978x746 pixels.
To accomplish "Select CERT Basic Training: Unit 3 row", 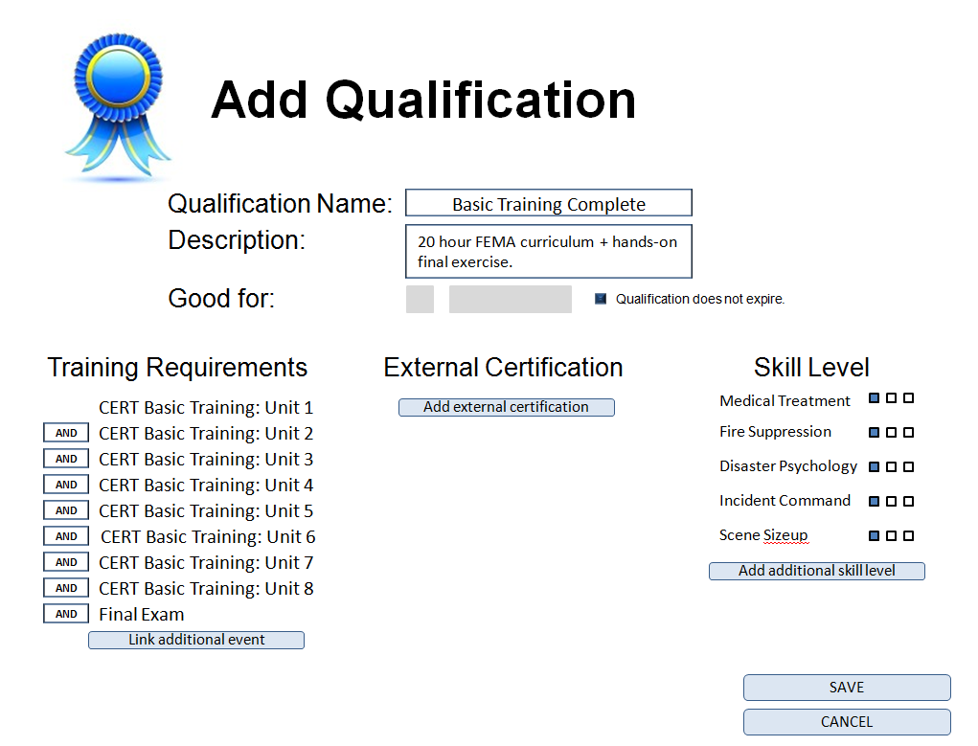I will [x=206, y=460].
